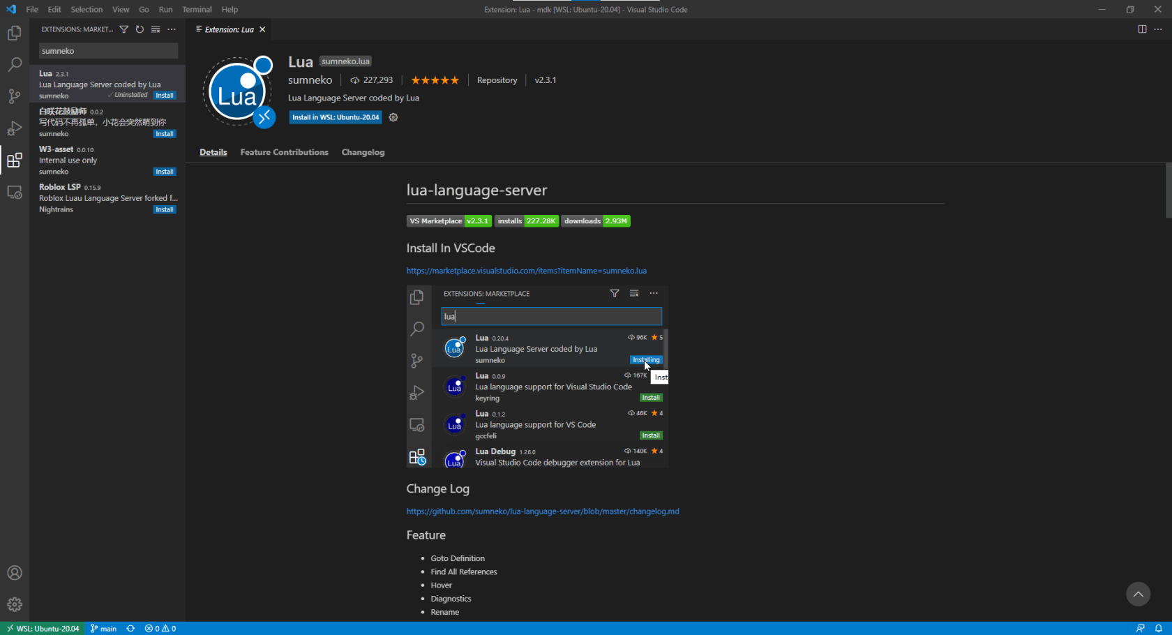Open Run and Debug view

[14, 128]
